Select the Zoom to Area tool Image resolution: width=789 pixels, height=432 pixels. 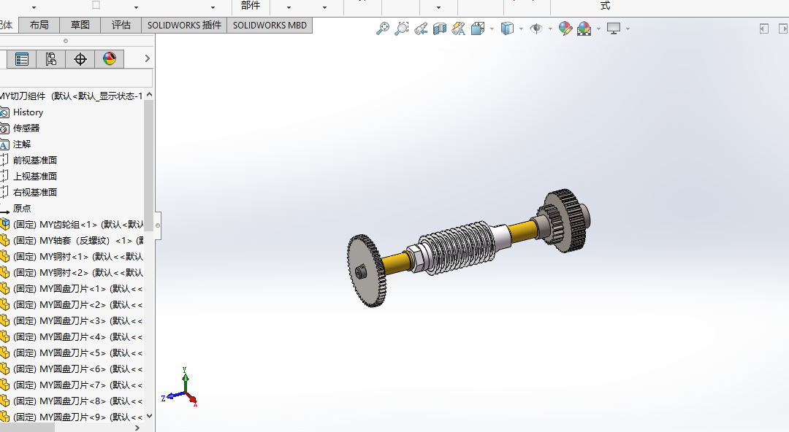point(402,28)
